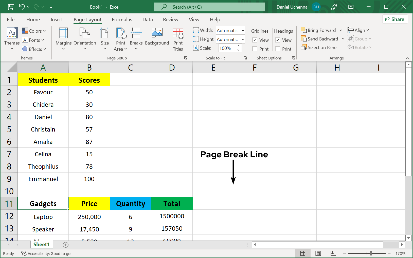Switch to the Formulas tab

(x=122, y=19)
